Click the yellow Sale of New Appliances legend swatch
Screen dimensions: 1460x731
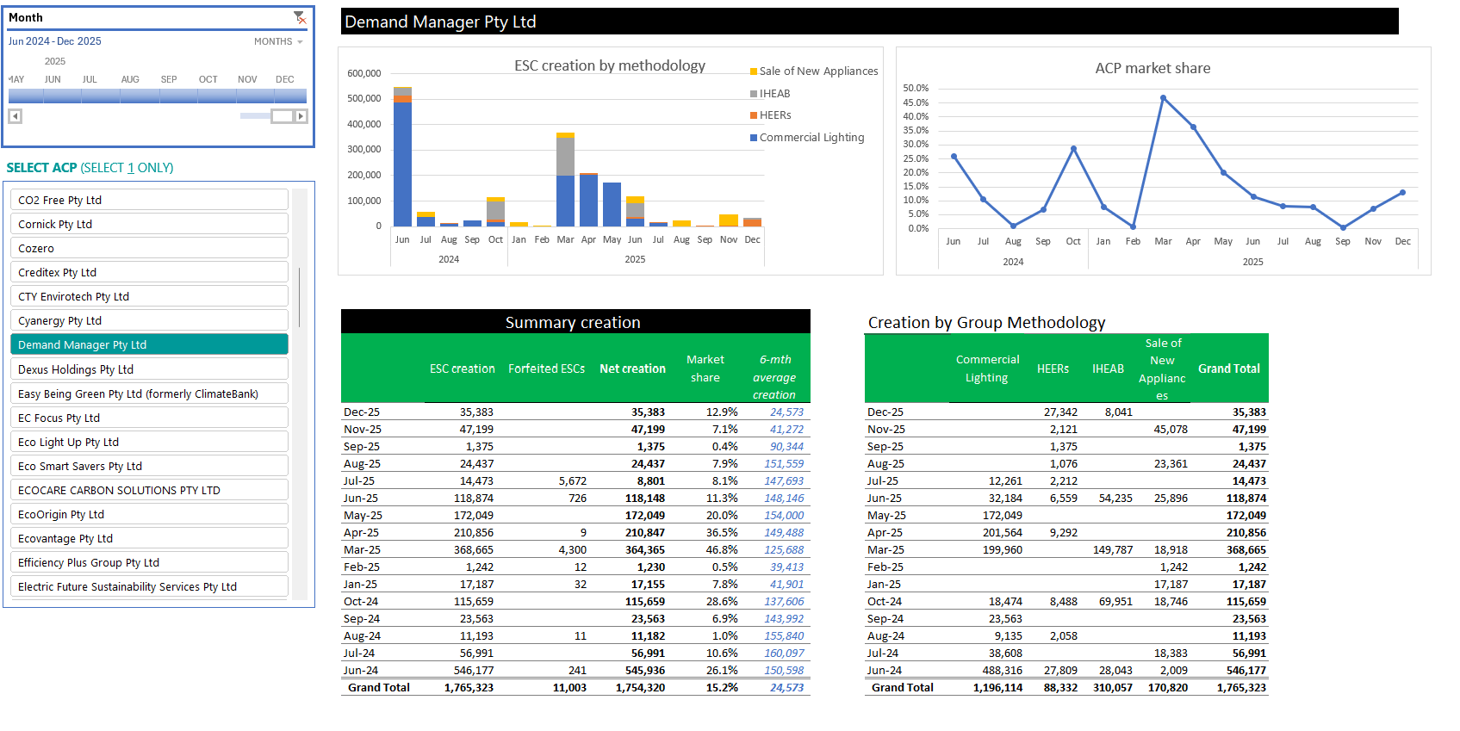coord(754,71)
